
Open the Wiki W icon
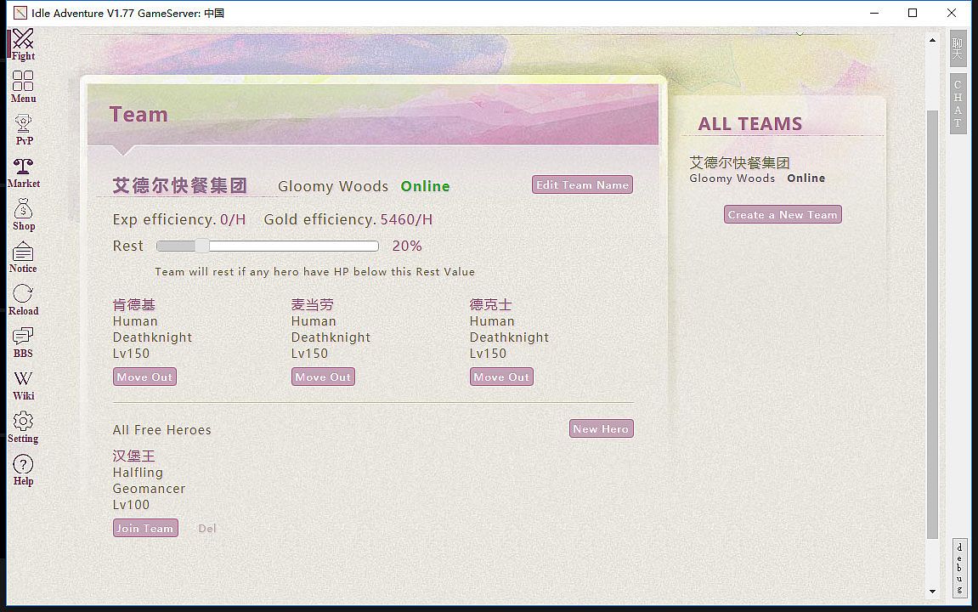click(x=23, y=386)
